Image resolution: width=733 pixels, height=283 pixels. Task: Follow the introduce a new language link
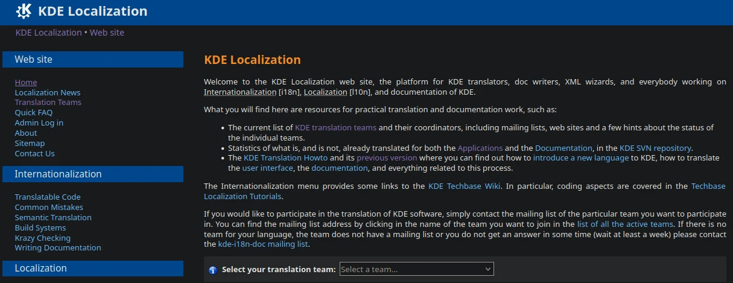coord(582,157)
